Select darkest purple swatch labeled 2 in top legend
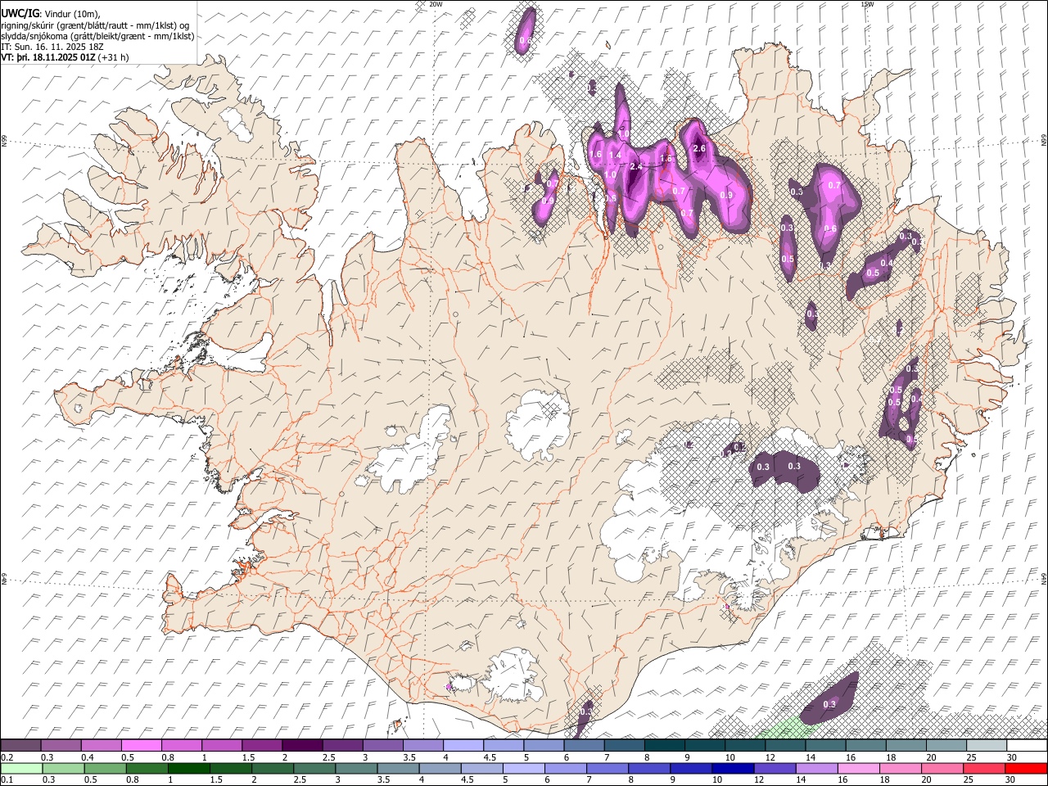The width and height of the screenshot is (1048, 786). tap(301, 746)
